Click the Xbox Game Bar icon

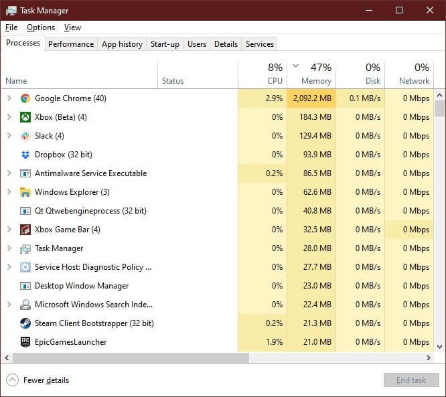click(25, 230)
